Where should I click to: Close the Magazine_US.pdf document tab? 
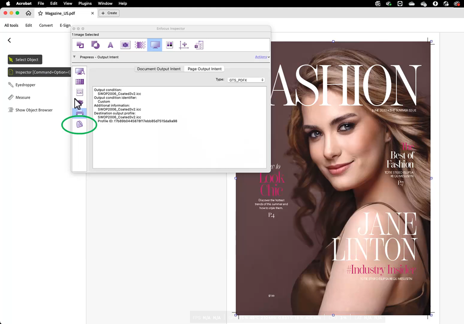pyautogui.click(x=93, y=13)
